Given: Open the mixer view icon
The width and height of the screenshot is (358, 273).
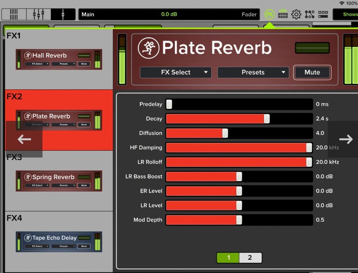Looking at the screenshot, I should click(14, 14).
